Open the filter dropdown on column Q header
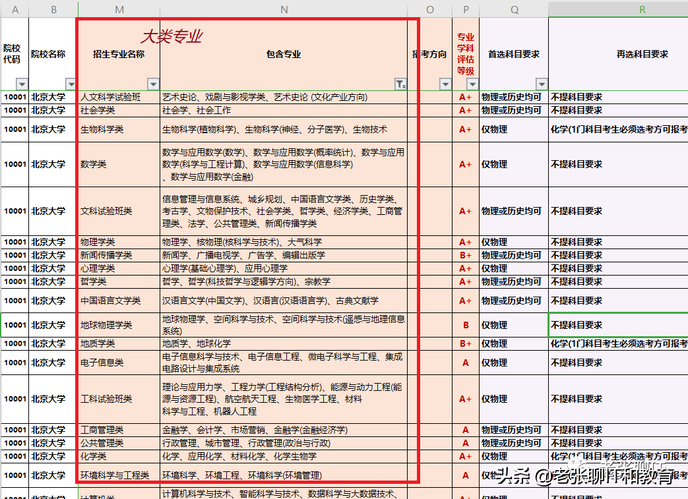The height and width of the screenshot is (499, 688). (x=541, y=84)
